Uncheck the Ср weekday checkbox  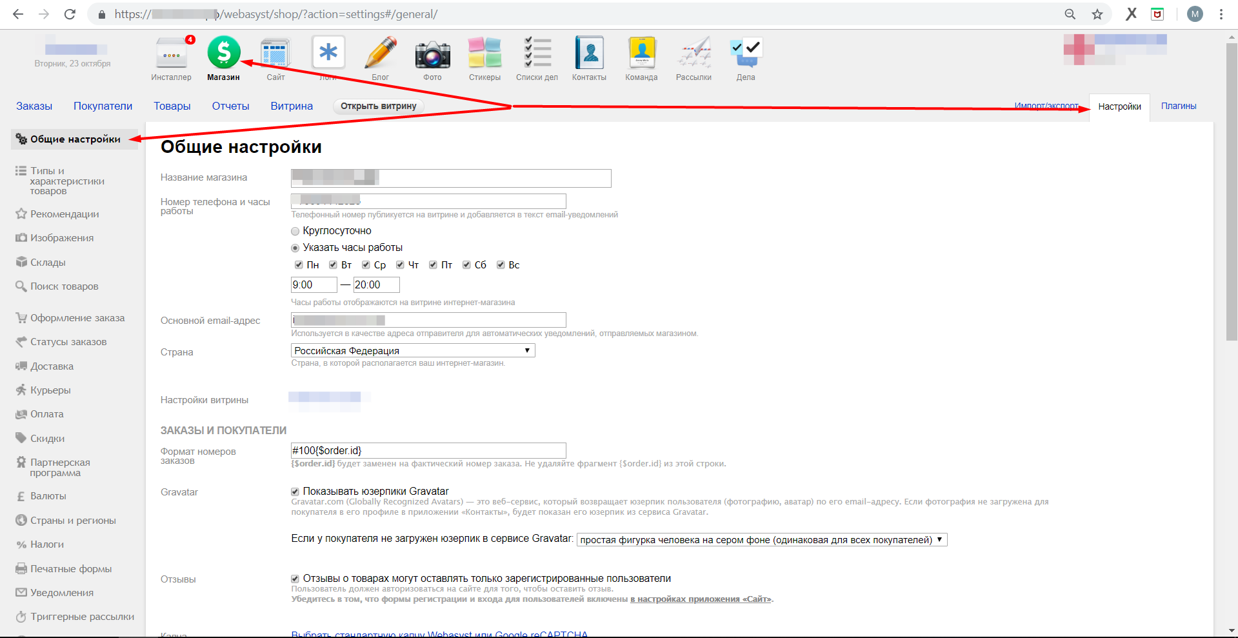click(366, 265)
